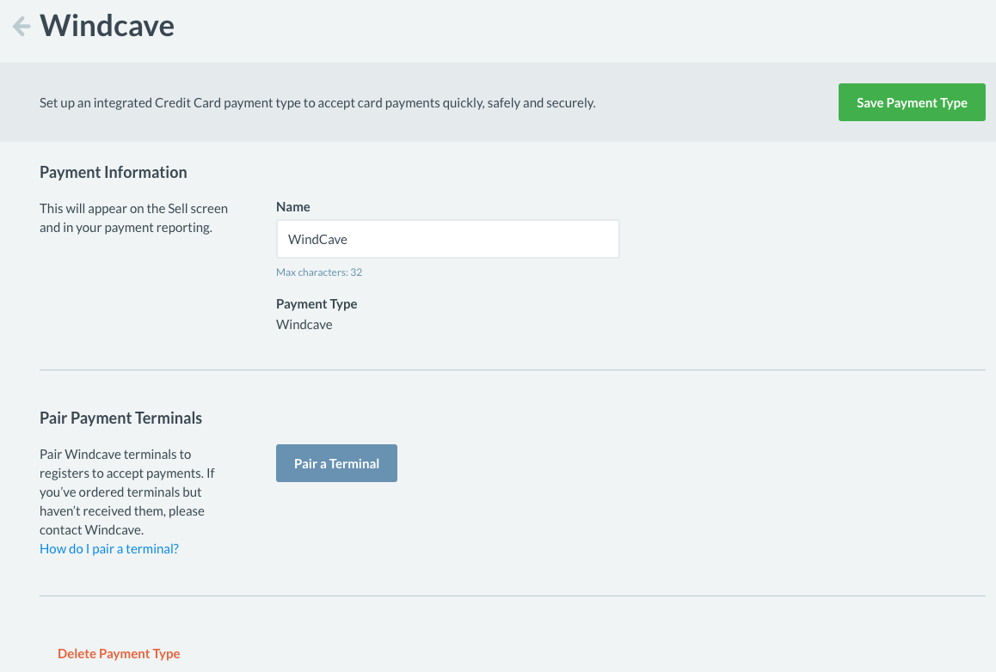Click 'and in your payment reporting' text
Screen dimensions: 996x672
[x=126, y=228]
